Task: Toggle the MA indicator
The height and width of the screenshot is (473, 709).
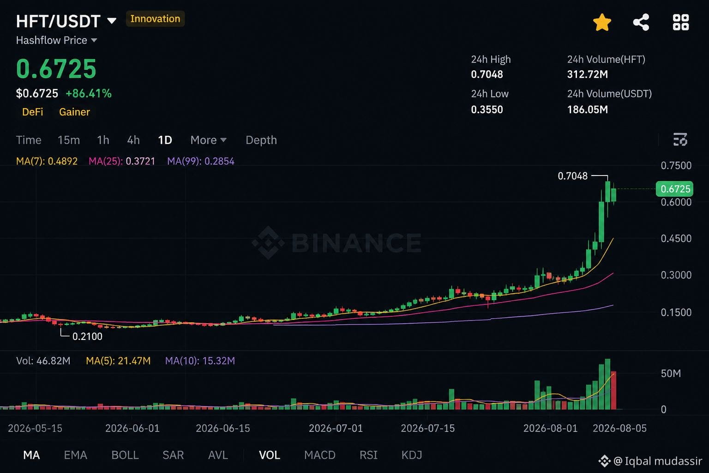Action: point(31,455)
